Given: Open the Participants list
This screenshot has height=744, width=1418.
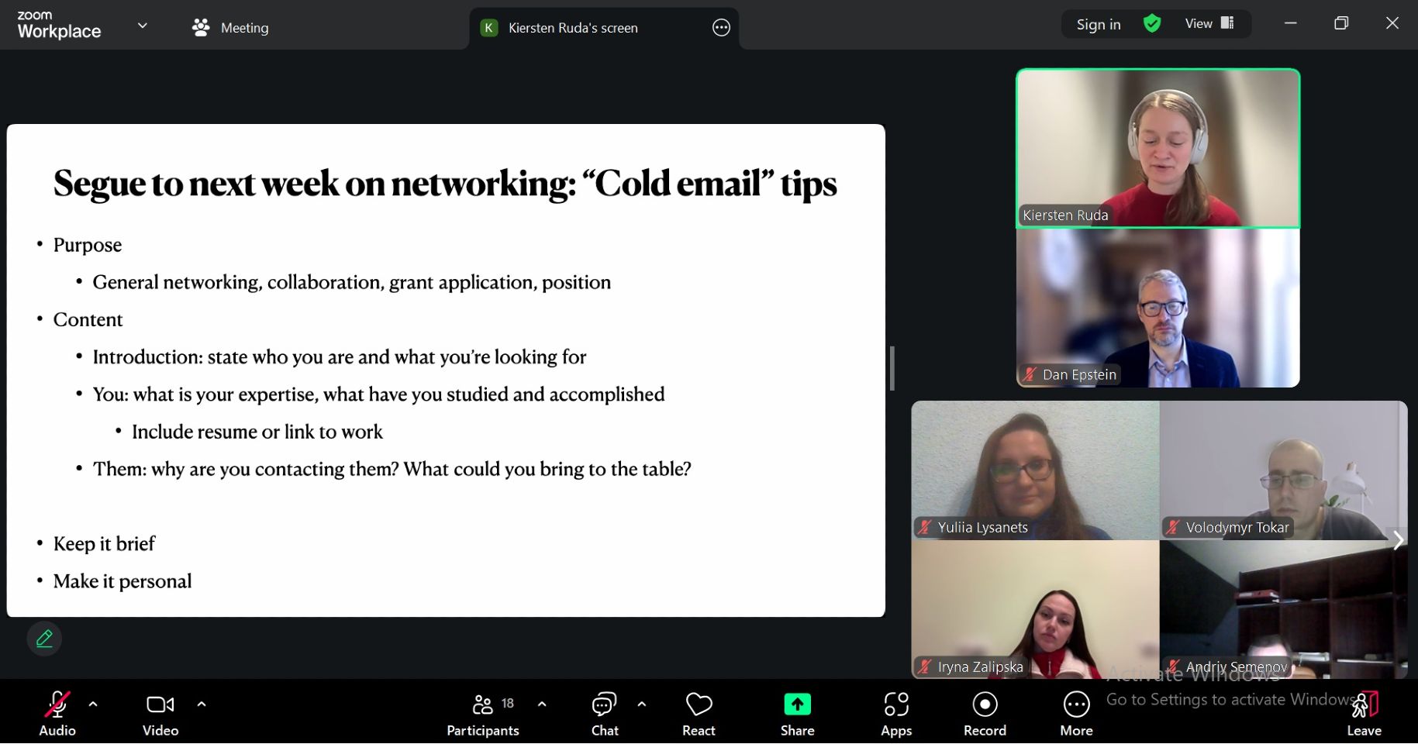Looking at the screenshot, I should [x=483, y=713].
